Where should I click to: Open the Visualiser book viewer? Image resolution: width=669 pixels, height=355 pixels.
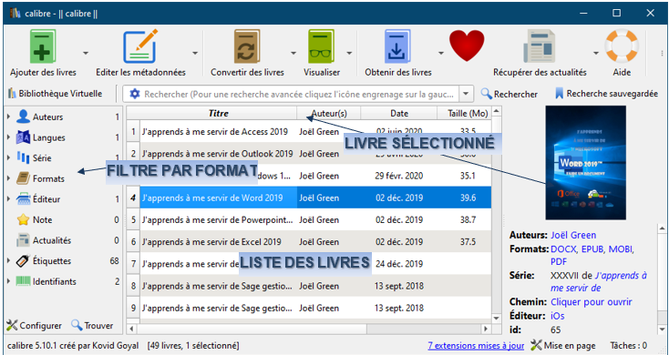[321, 46]
